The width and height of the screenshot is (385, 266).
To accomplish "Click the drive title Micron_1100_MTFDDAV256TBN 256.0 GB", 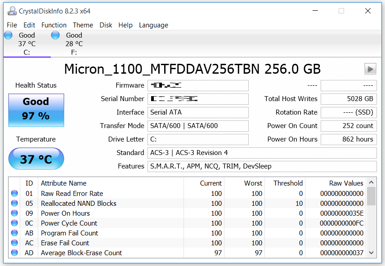I will 192,69.
